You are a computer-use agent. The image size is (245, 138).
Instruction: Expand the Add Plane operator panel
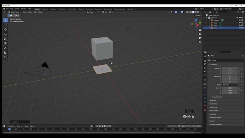(20, 122)
